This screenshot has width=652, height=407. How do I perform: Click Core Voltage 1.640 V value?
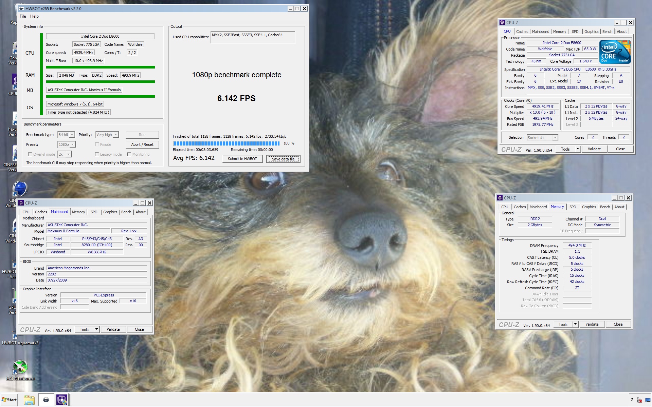click(x=585, y=61)
